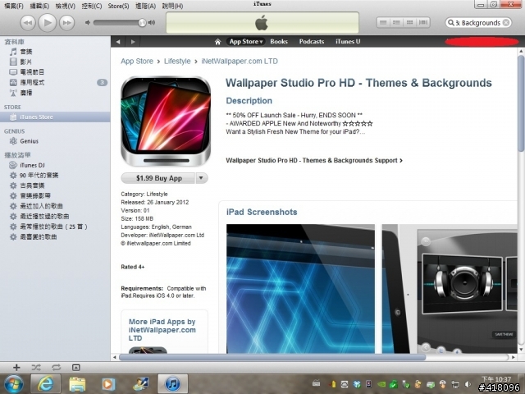
Task: Open Windows Explorer folder from taskbar
Action: 77,384
